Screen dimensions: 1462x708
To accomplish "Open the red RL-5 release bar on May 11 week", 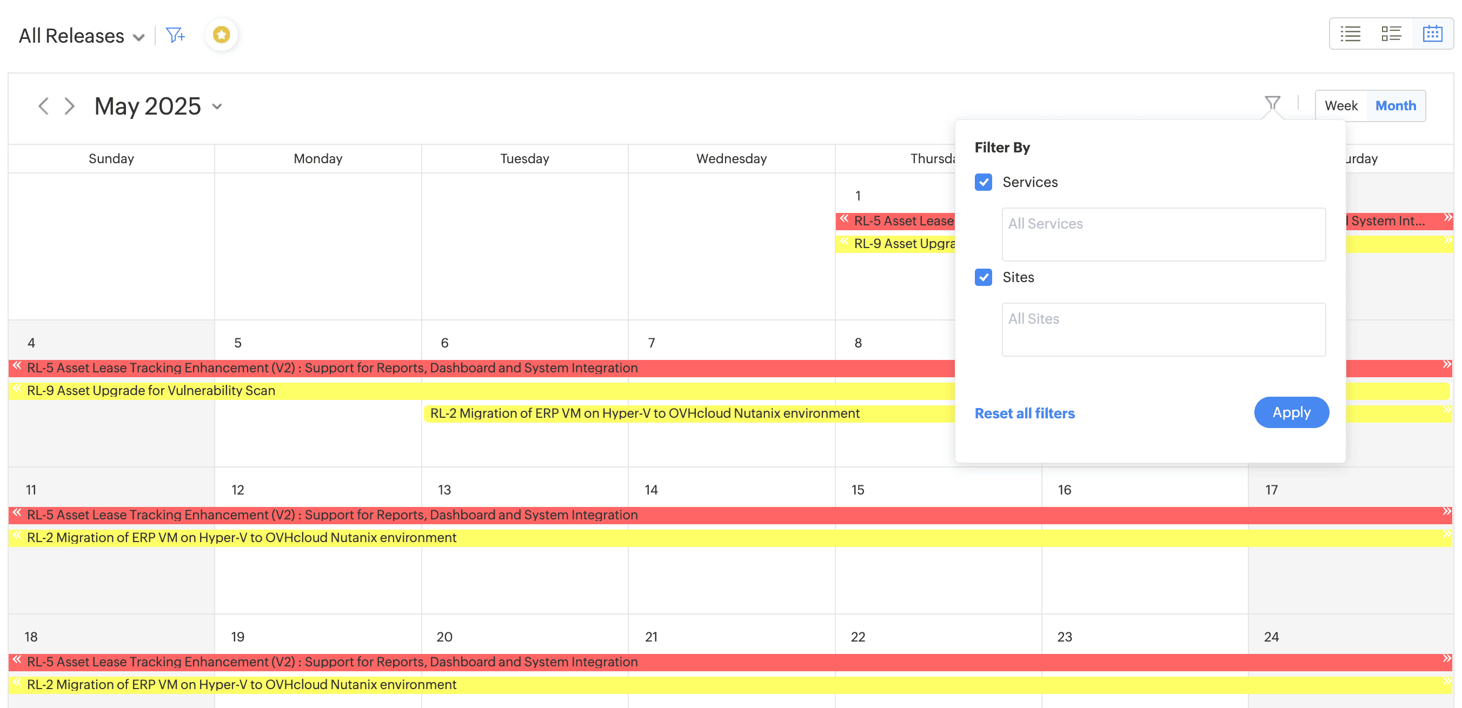I will (332, 515).
